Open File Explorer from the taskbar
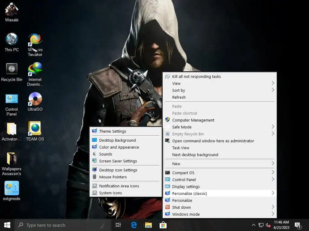 coord(148,225)
